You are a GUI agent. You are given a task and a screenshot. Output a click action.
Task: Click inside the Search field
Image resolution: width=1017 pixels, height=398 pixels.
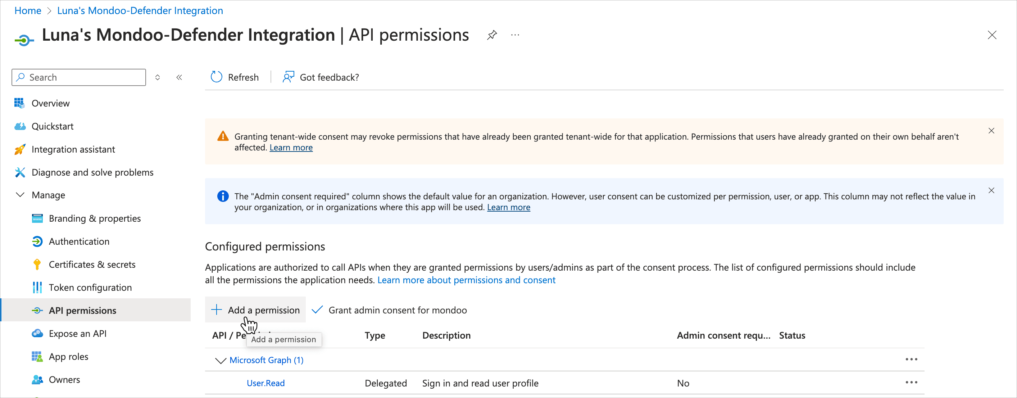coord(78,77)
